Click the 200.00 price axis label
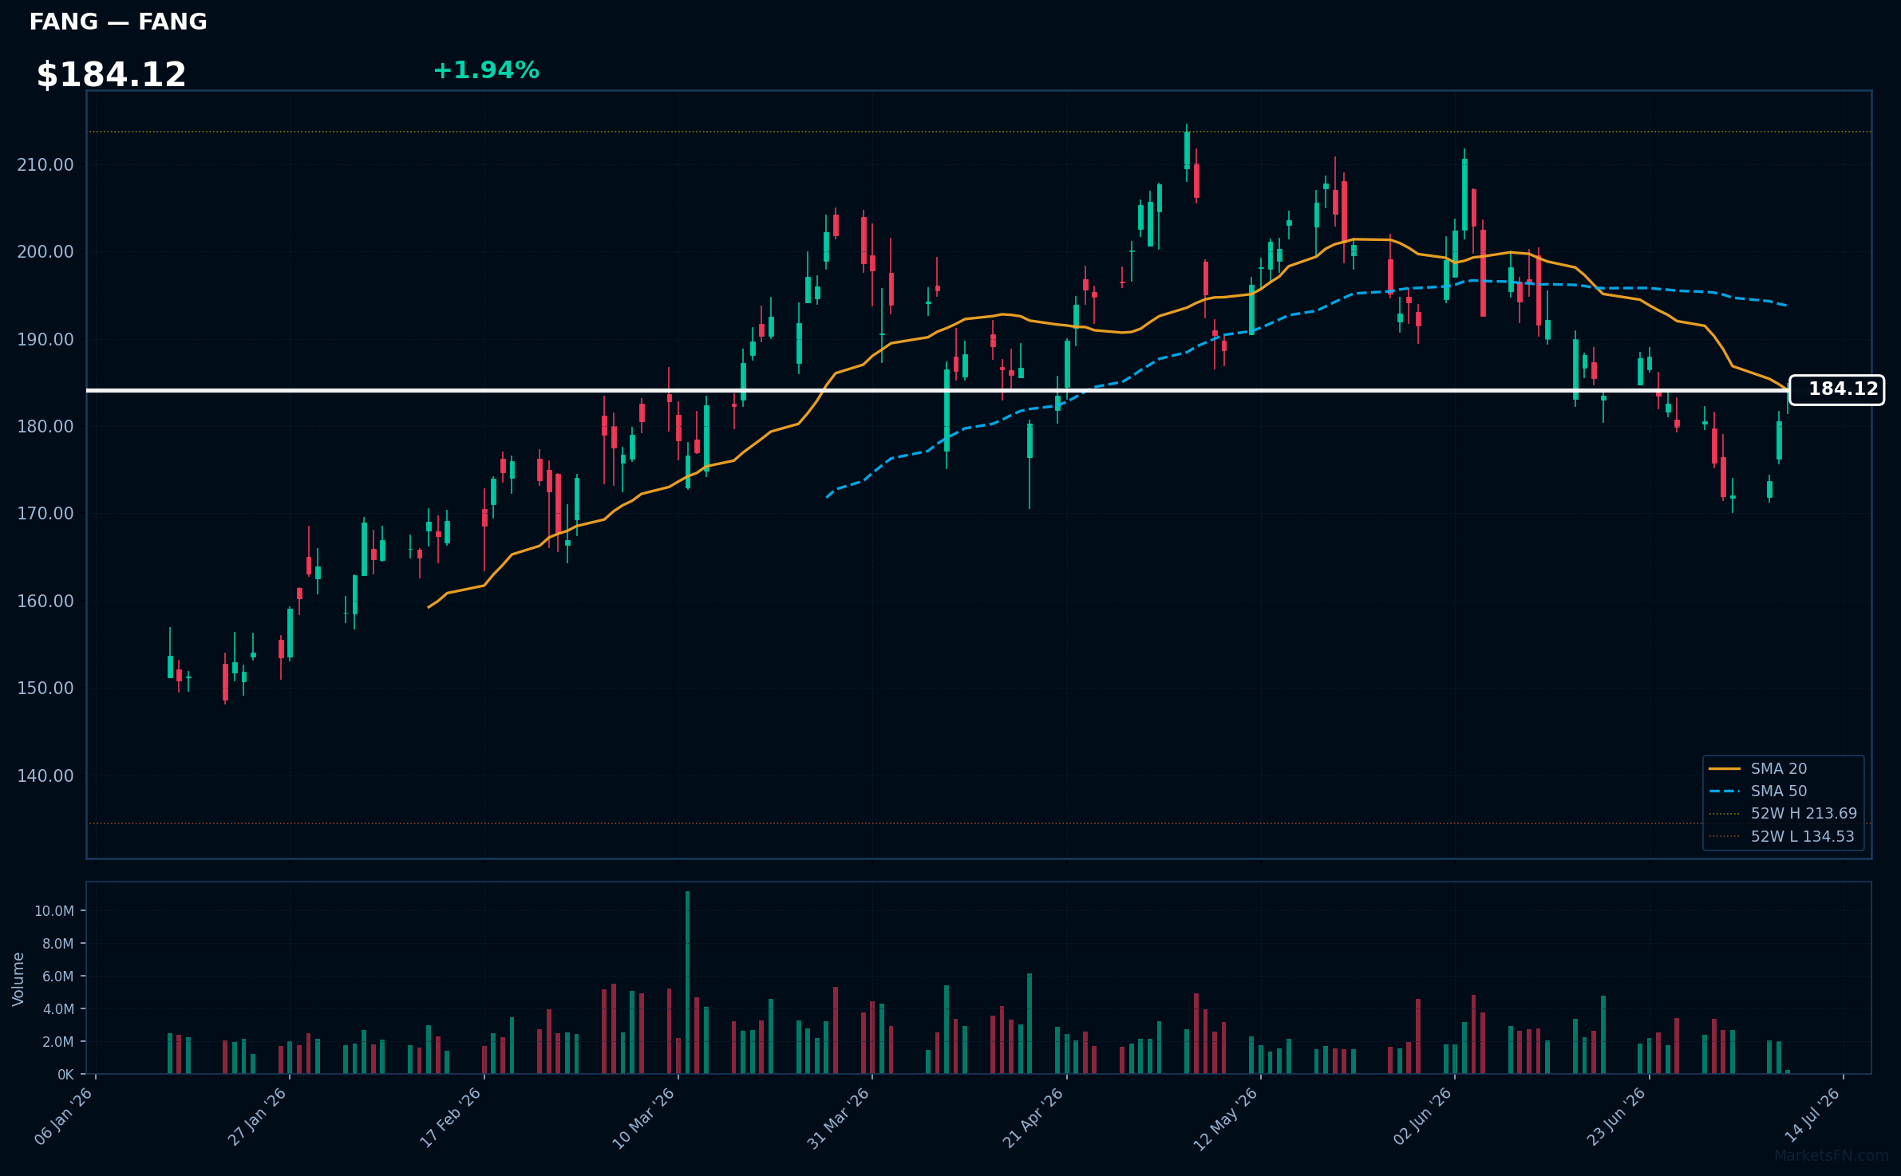 tap(45, 252)
